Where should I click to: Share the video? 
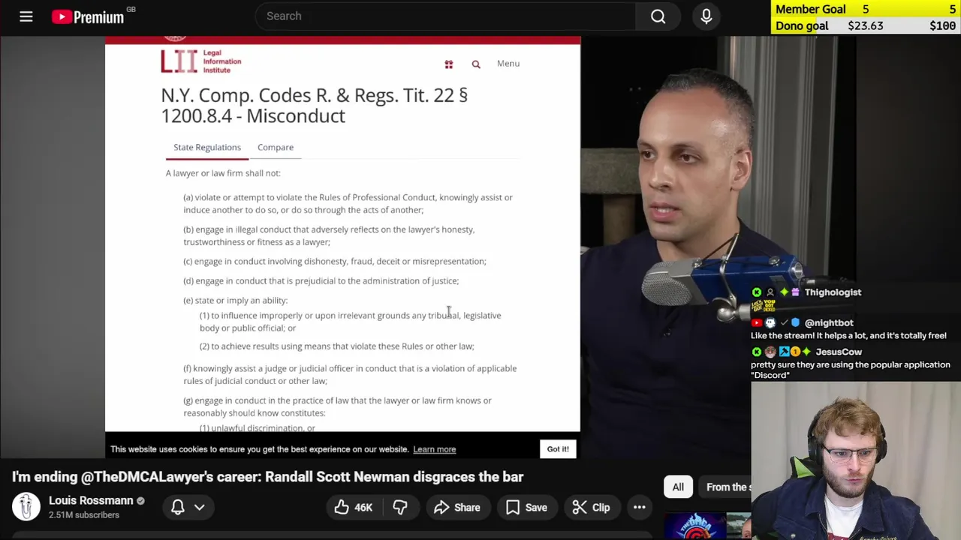(x=456, y=508)
